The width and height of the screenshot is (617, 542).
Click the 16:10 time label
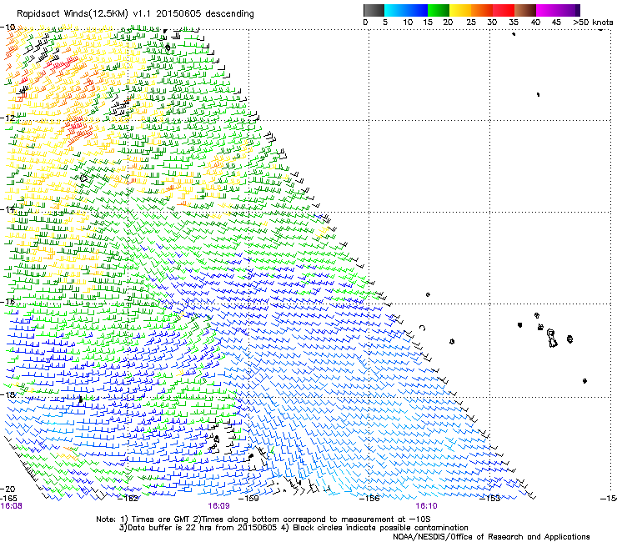(x=427, y=506)
